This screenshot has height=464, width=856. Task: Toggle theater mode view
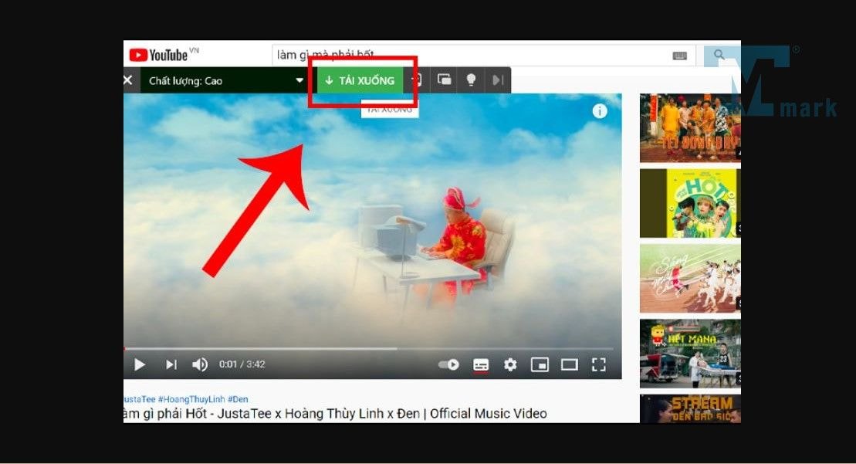pyautogui.click(x=569, y=364)
